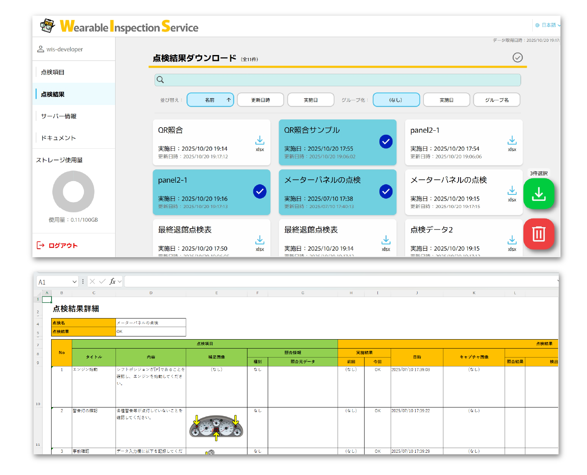Click the formula bar fx insert function icon

tap(112, 281)
